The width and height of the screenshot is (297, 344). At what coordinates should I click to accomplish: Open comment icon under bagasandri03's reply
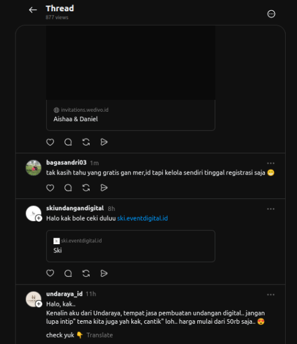pos(68,188)
